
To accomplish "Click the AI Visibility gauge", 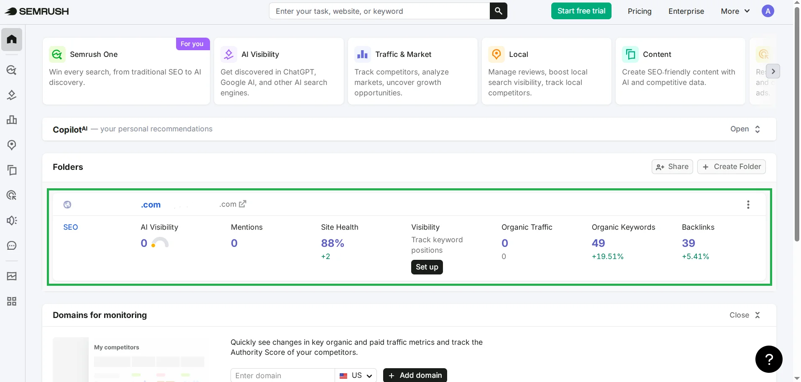I will (x=160, y=243).
